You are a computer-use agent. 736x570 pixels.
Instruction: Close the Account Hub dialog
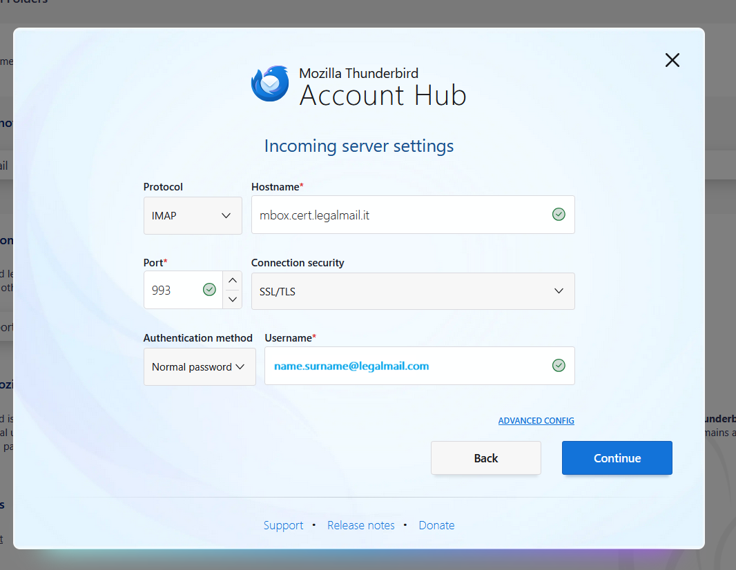pyautogui.click(x=672, y=60)
